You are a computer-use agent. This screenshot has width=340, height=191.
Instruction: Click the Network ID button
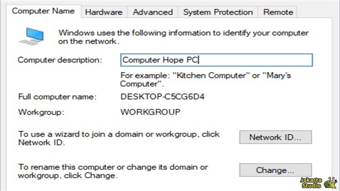pyautogui.click(x=275, y=137)
